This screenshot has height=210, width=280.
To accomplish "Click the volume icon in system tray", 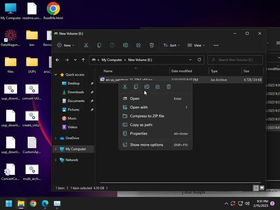I will point(247,203).
